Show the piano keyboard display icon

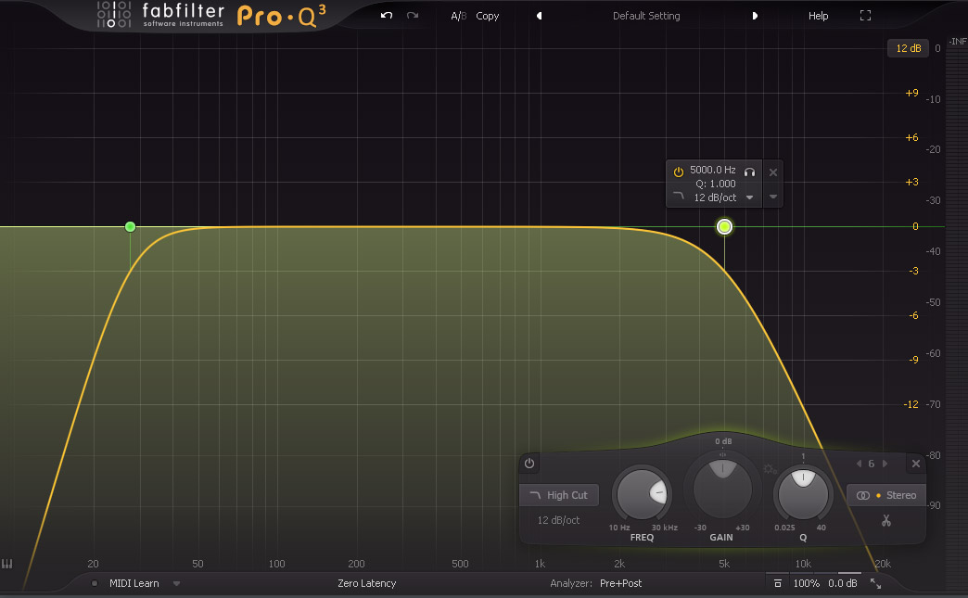[6, 564]
